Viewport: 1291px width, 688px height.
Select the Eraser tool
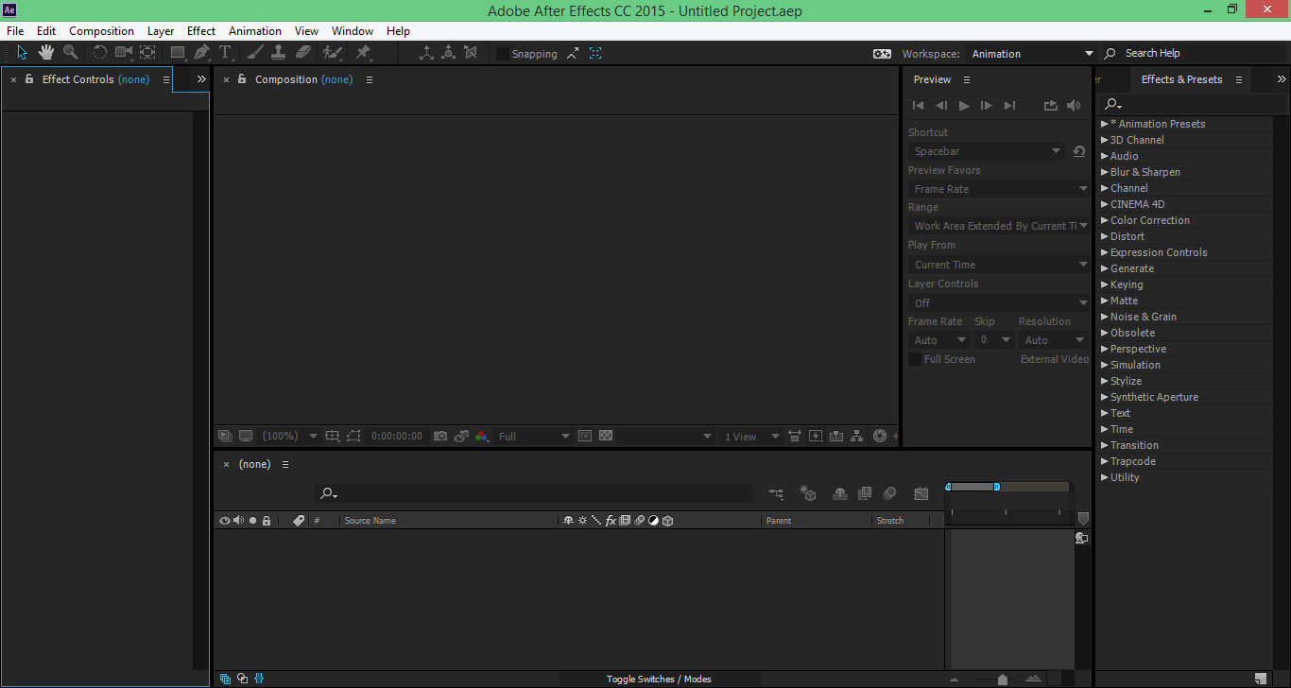coord(303,53)
